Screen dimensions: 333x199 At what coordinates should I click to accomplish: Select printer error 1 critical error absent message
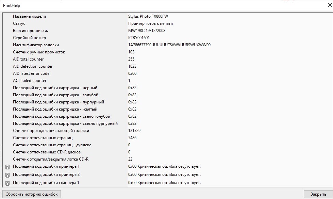point(164,166)
